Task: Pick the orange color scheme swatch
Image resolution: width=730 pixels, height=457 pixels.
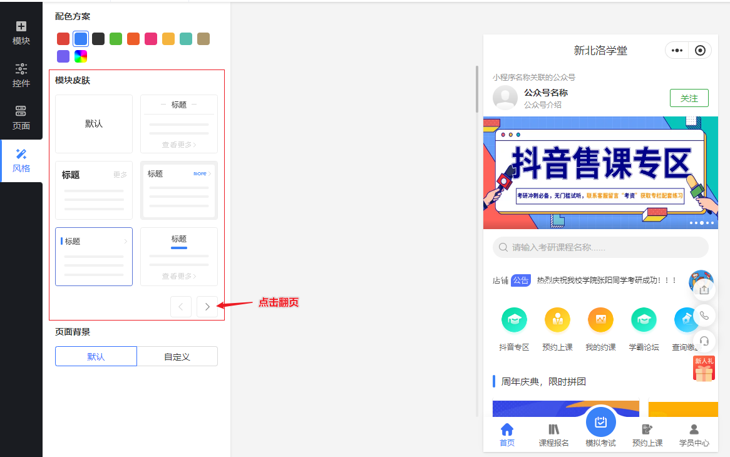Action: click(133, 39)
